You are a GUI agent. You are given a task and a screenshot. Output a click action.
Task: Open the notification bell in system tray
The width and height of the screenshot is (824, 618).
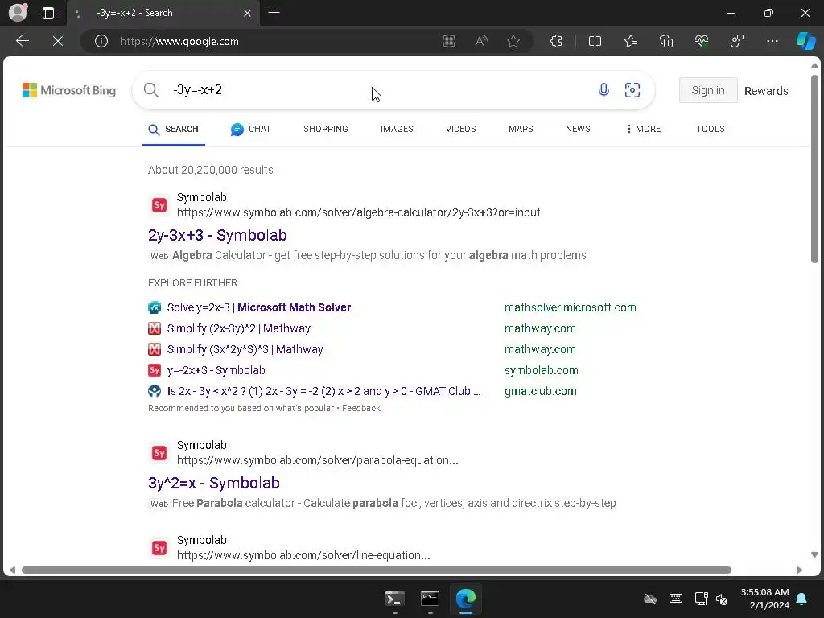point(802,599)
